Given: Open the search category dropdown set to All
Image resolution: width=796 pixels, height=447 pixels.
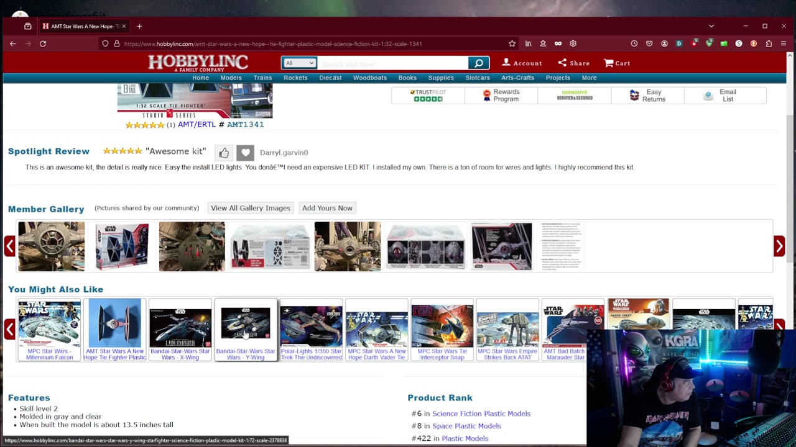Looking at the screenshot, I should 300,63.
